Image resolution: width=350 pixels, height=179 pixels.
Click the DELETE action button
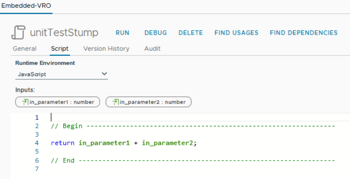coord(190,33)
